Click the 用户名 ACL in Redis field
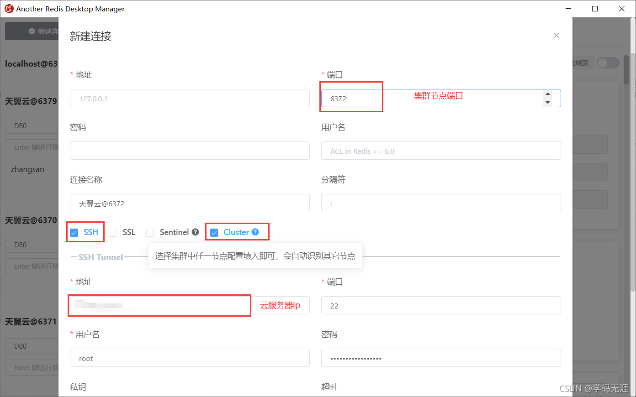Screen dimensions: 636x397 pos(441,151)
